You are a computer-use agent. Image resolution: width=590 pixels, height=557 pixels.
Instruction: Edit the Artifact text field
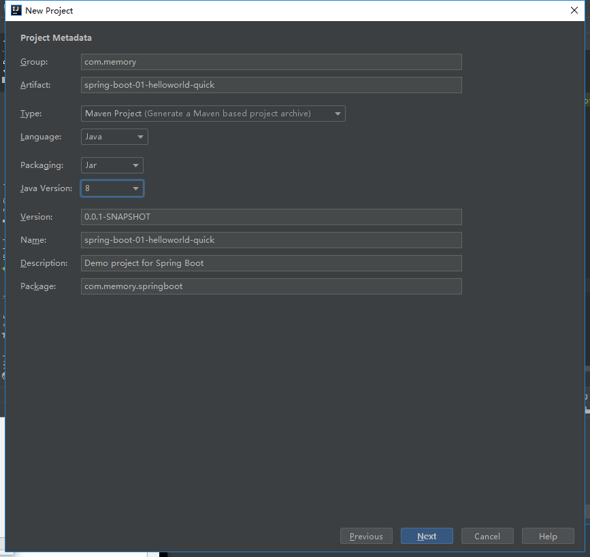[272, 85]
